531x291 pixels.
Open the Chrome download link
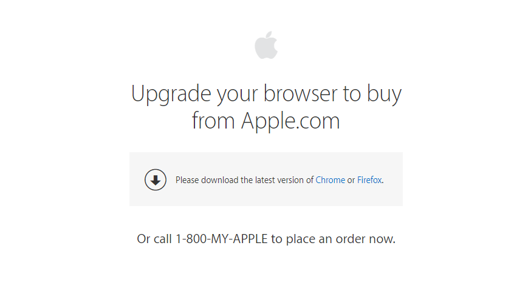[330, 180]
